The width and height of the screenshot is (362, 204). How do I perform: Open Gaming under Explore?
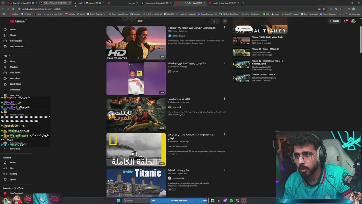click(x=14, y=174)
